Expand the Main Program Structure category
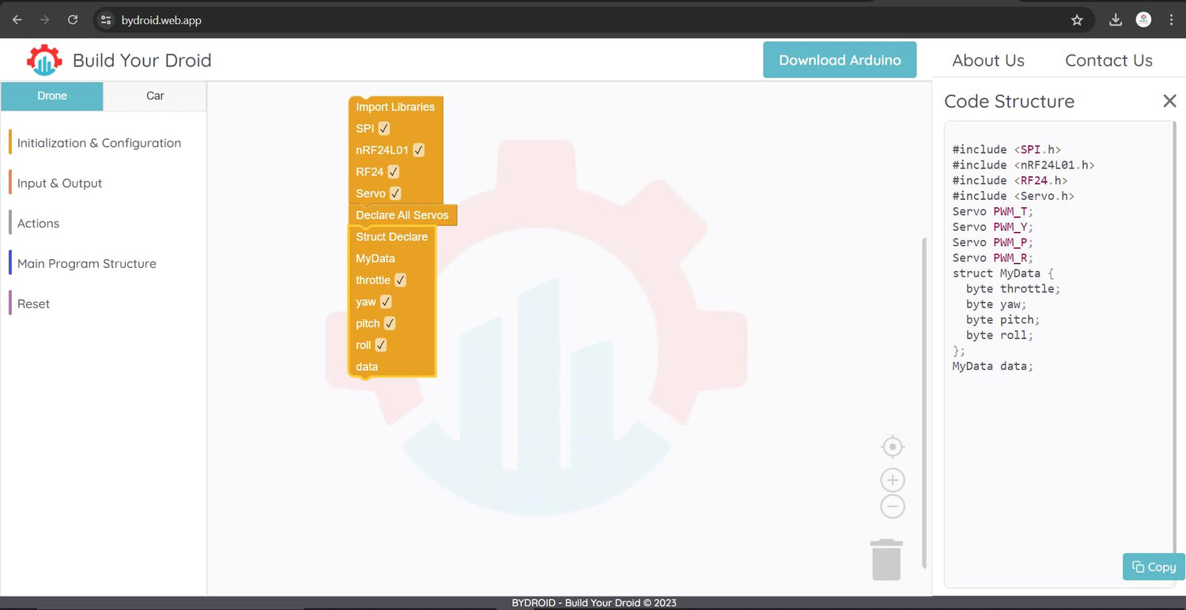 click(87, 264)
